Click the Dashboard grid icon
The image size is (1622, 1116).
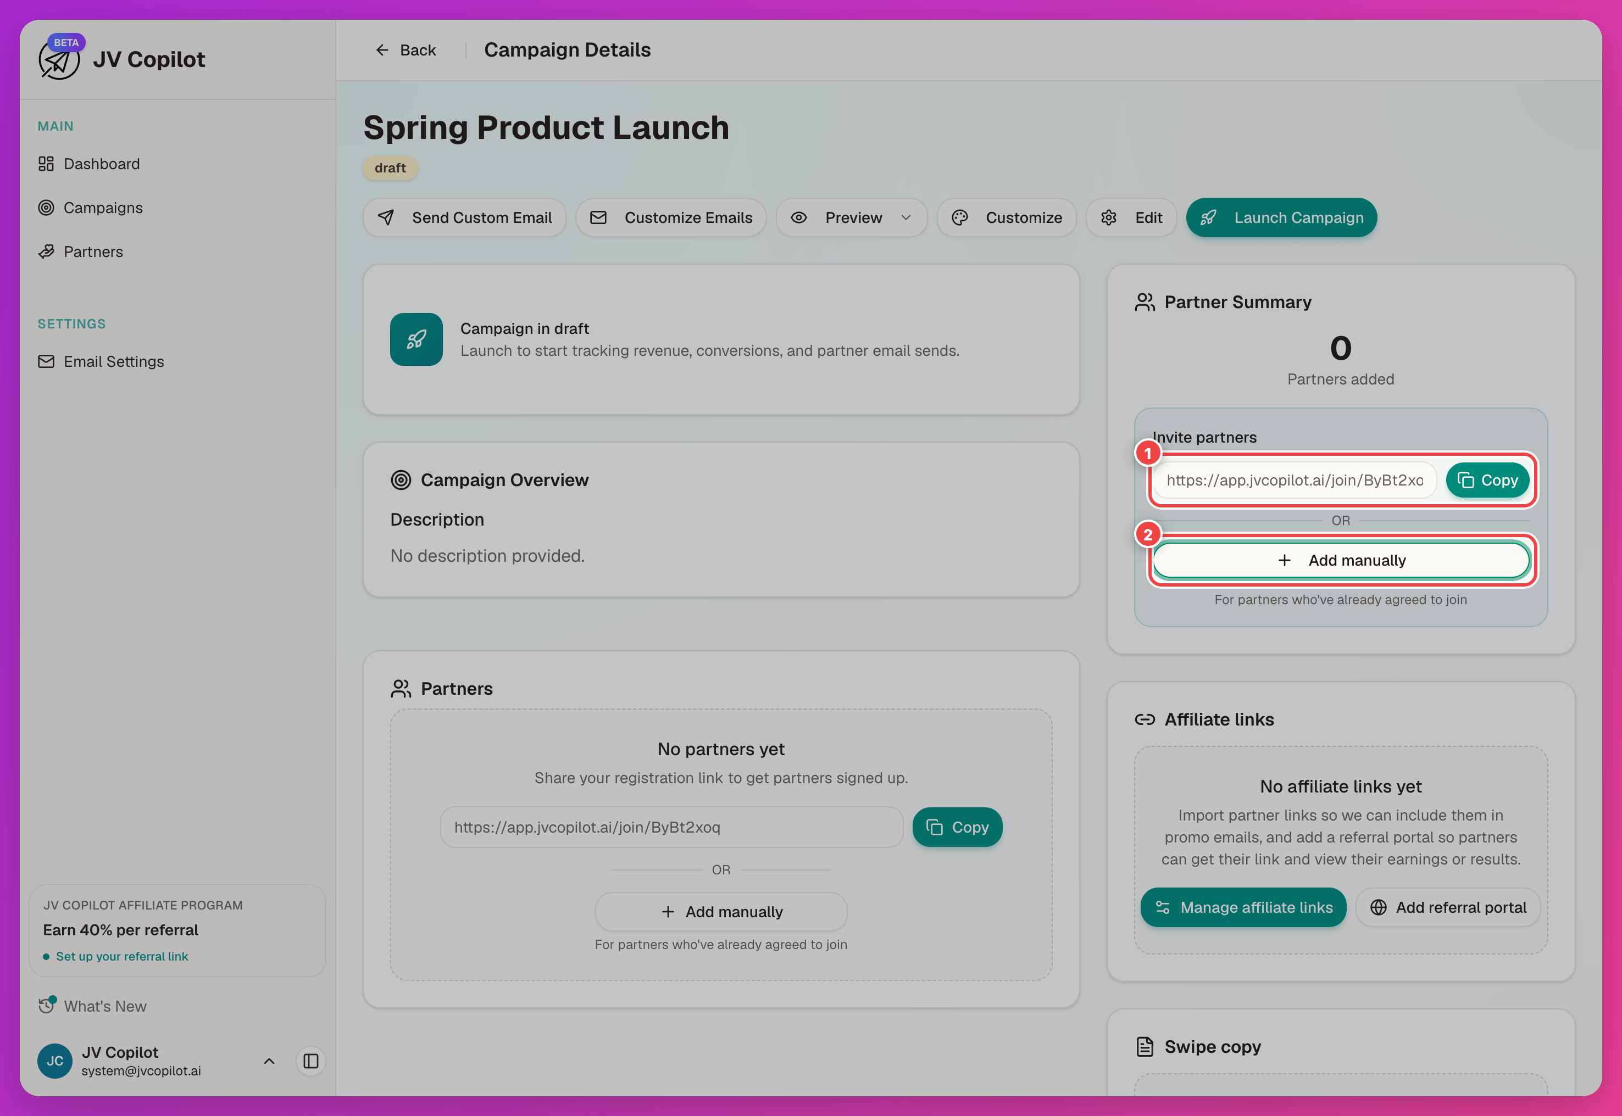click(46, 164)
